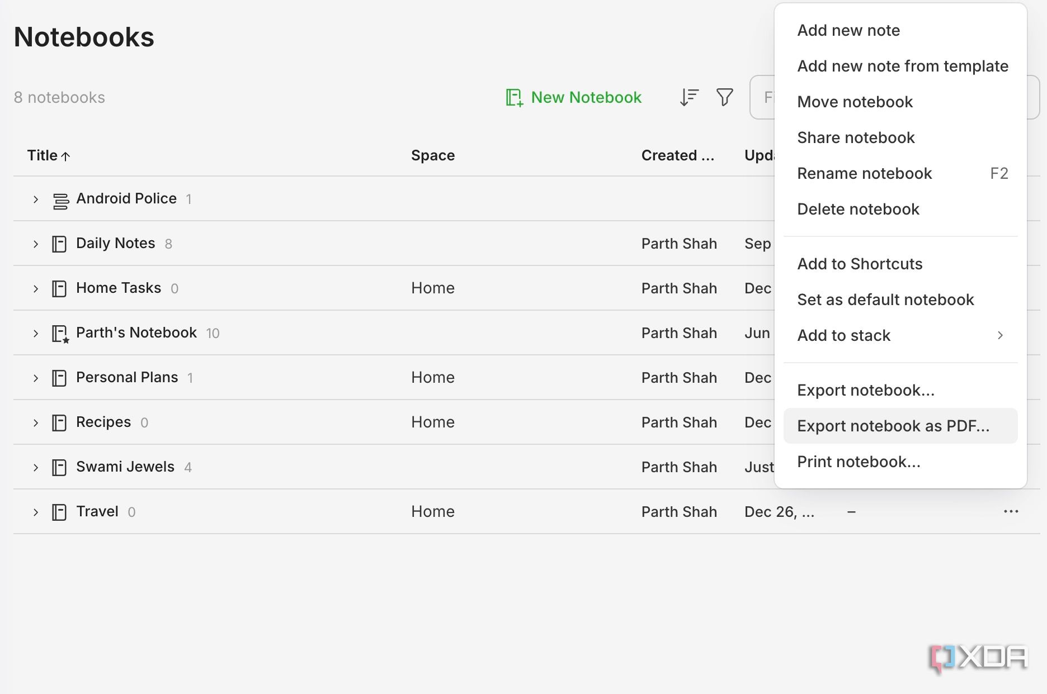The height and width of the screenshot is (694, 1047).
Task: Expand the Parth's Notebook row
Action: tap(36, 334)
